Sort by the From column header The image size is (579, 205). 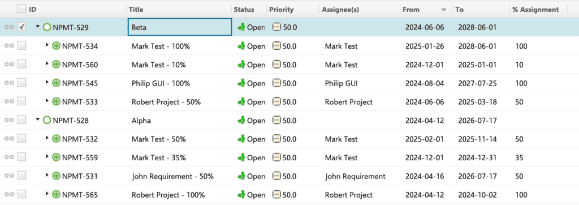411,10
